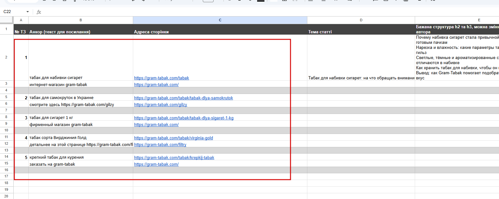
Task: Select column C header
Action: 220,20
